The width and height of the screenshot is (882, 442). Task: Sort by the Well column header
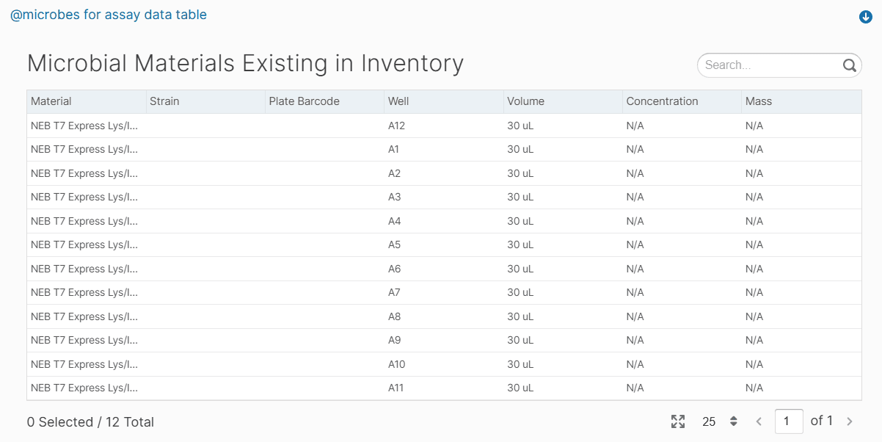coord(398,101)
